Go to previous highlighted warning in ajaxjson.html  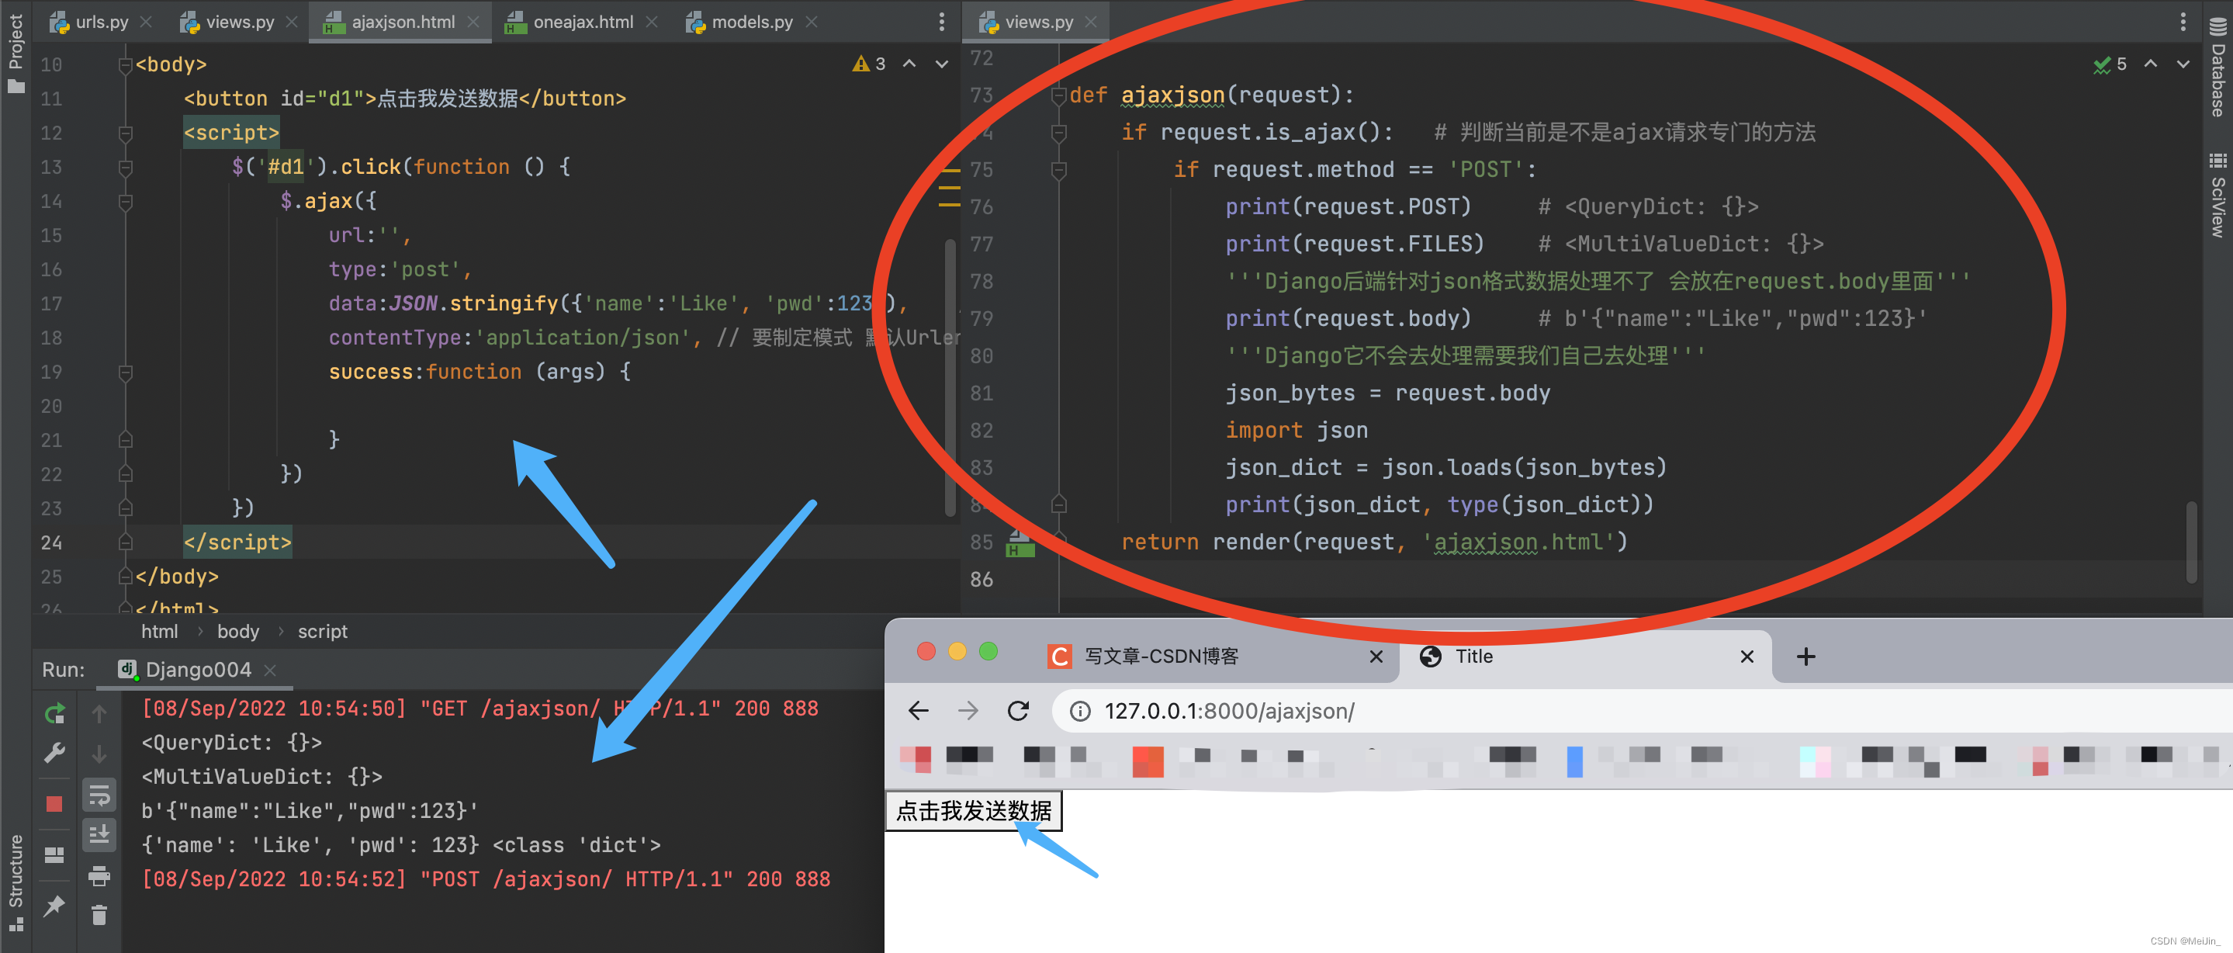(x=909, y=64)
